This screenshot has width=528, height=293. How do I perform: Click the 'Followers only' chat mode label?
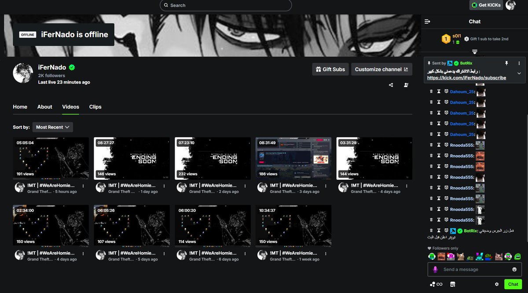[x=445, y=248]
